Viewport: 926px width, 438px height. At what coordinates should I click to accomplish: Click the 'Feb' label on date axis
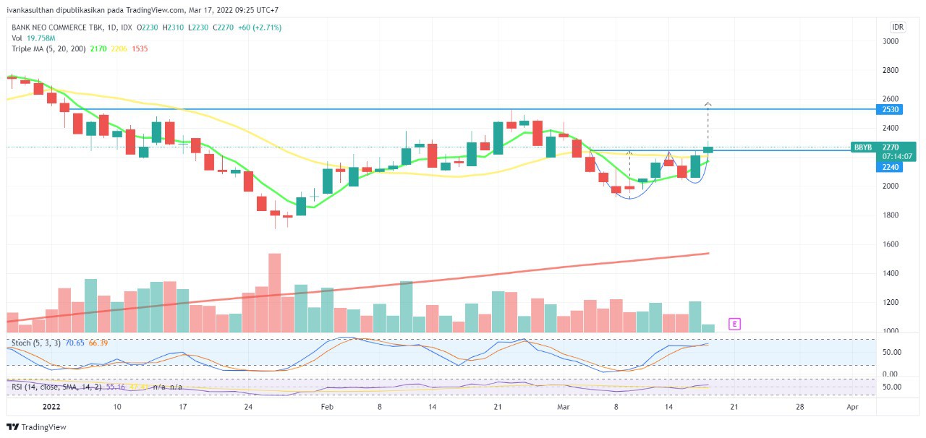point(327,407)
